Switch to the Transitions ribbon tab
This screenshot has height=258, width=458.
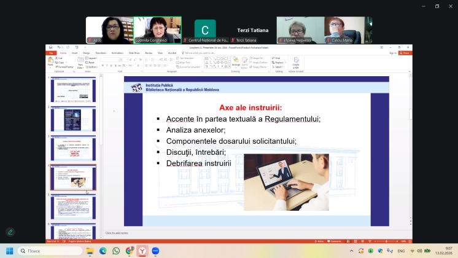[x=101, y=53]
